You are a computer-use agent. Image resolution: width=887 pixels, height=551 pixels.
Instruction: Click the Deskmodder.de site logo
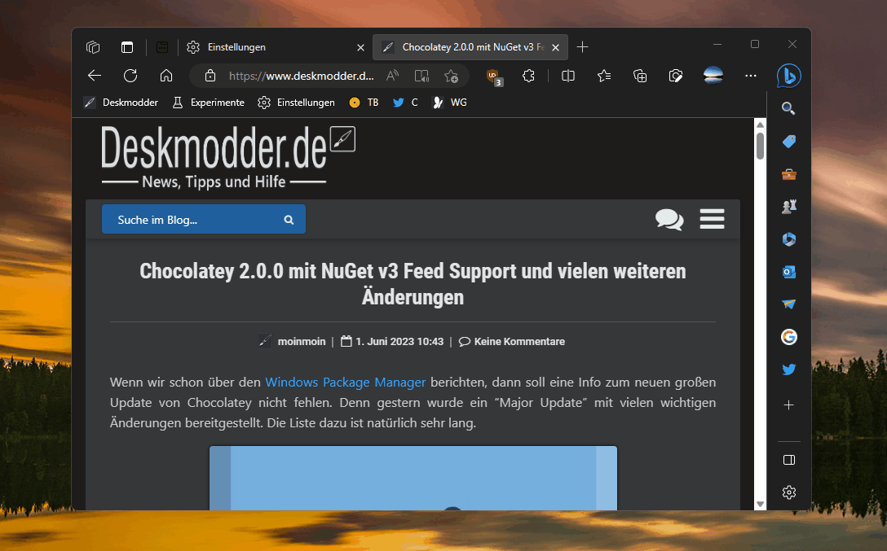(228, 156)
